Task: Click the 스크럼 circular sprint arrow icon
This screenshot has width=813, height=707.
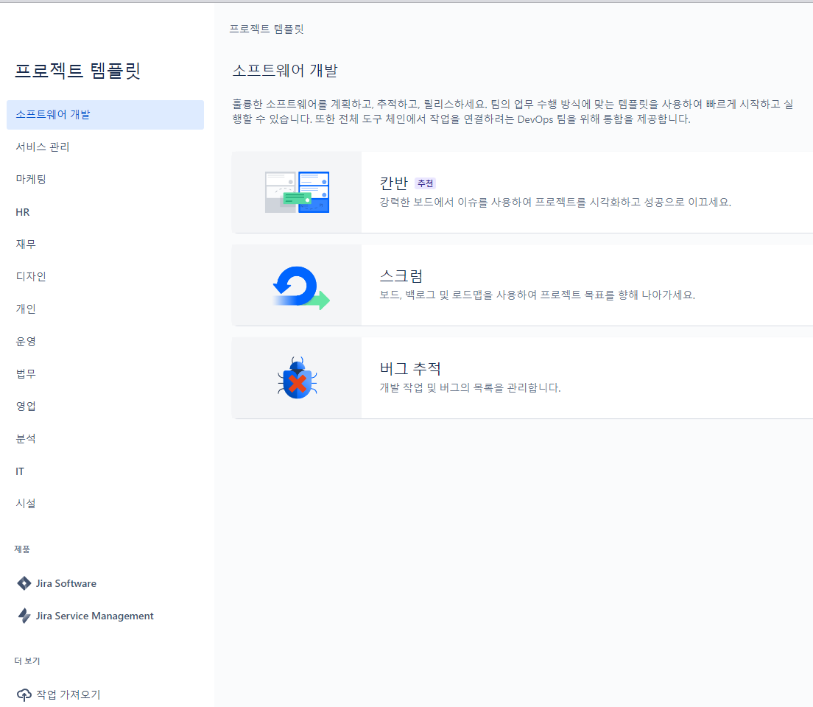Action: point(296,285)
